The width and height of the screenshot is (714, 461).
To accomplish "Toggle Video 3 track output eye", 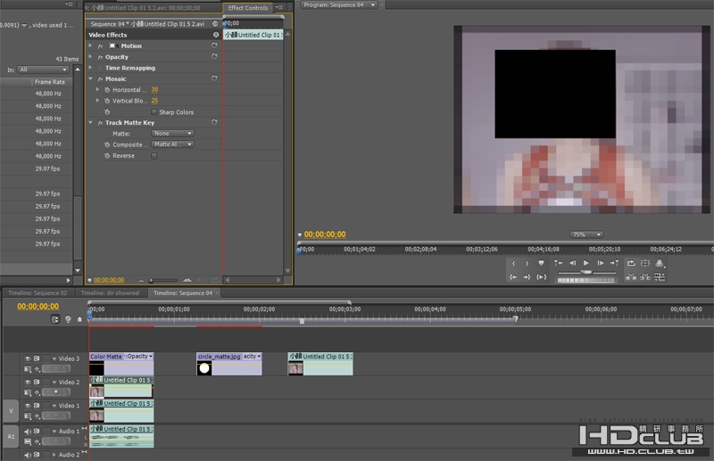I will click(28, 358).
